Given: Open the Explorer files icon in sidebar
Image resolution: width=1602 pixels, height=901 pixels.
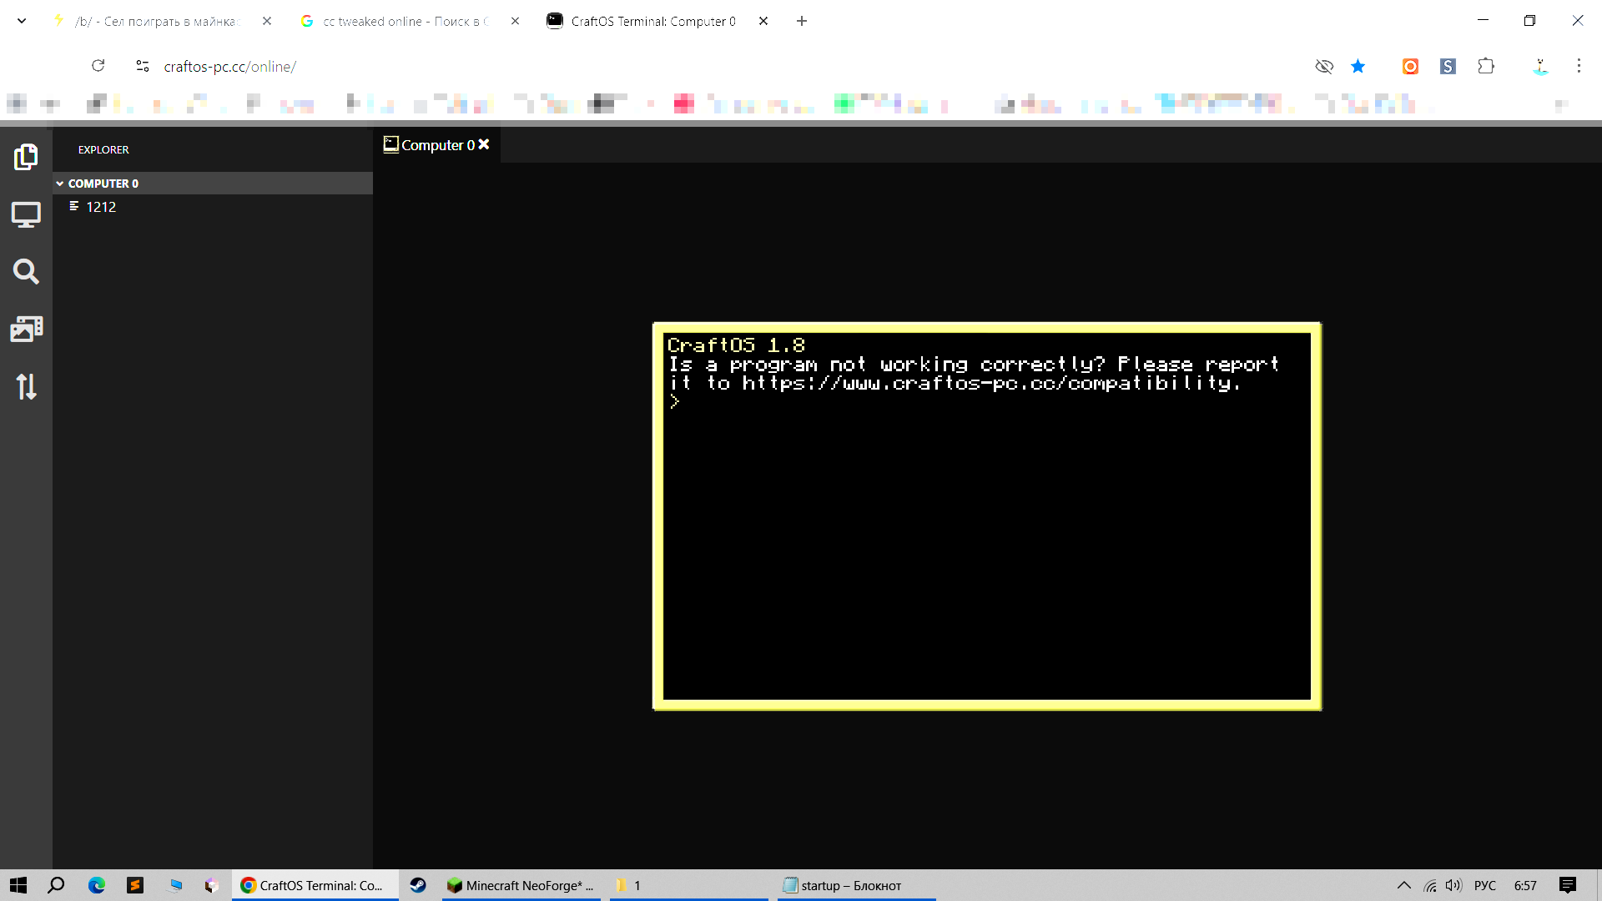Looking at the screenshot, I should (x=26, y=157).
